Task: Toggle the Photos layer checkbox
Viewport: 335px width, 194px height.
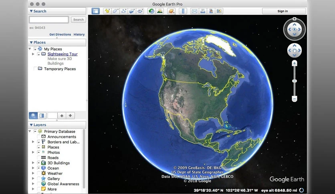Action: (39, 152)
